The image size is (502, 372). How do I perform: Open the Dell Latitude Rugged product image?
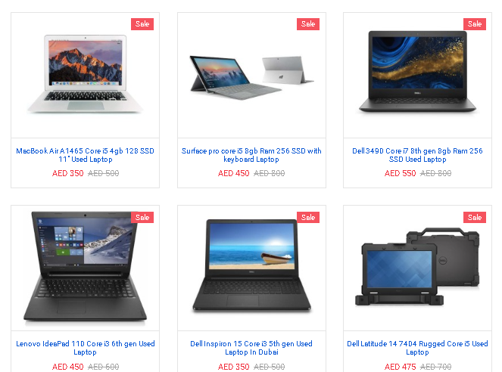417,267
